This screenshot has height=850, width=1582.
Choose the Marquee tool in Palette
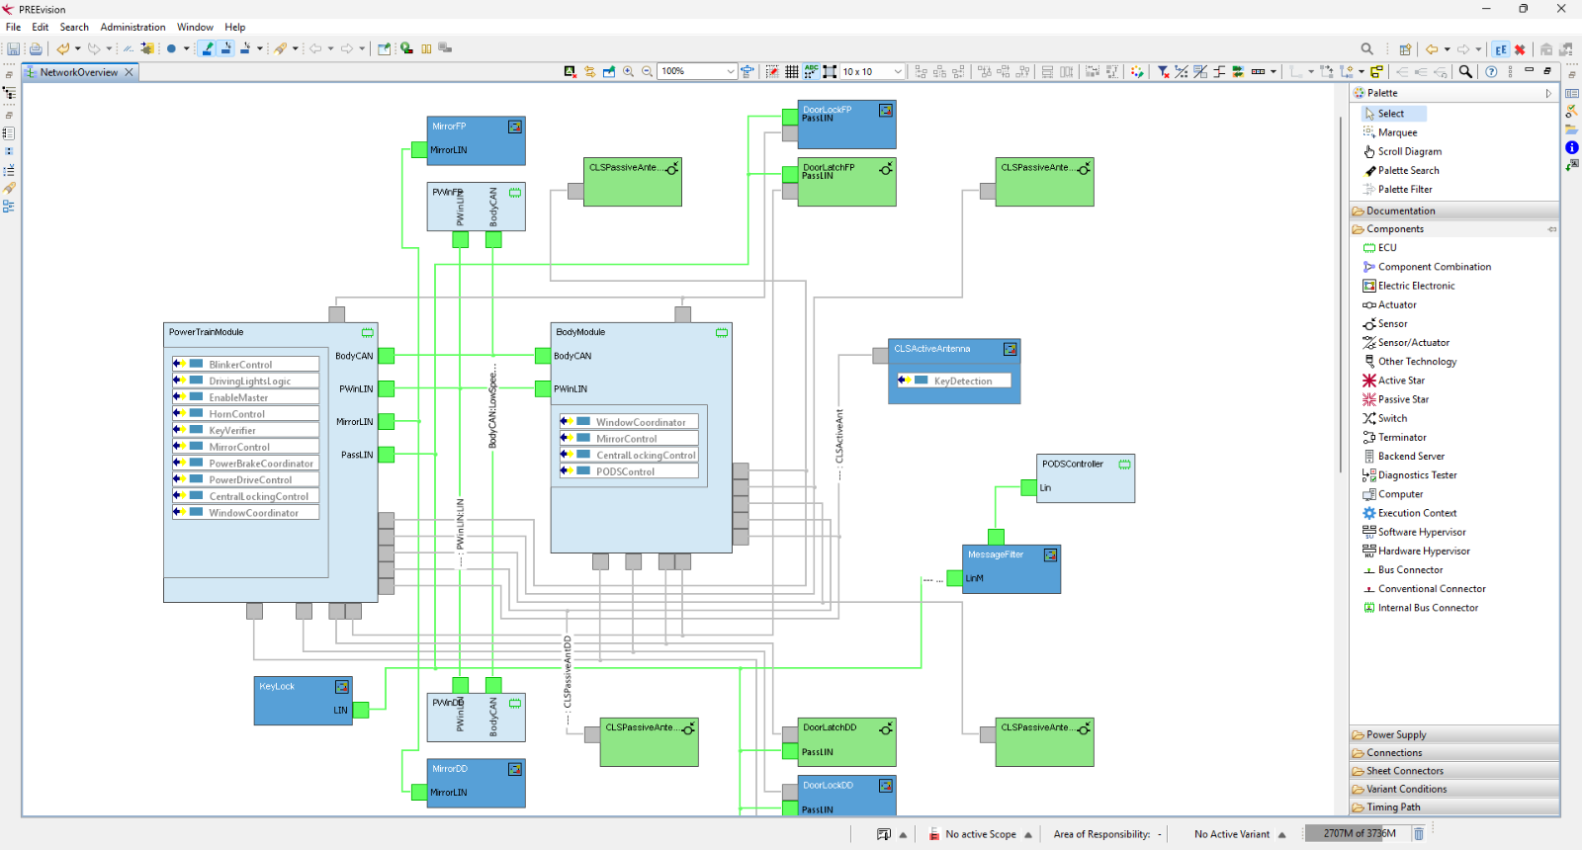[x=1390, y=132]
